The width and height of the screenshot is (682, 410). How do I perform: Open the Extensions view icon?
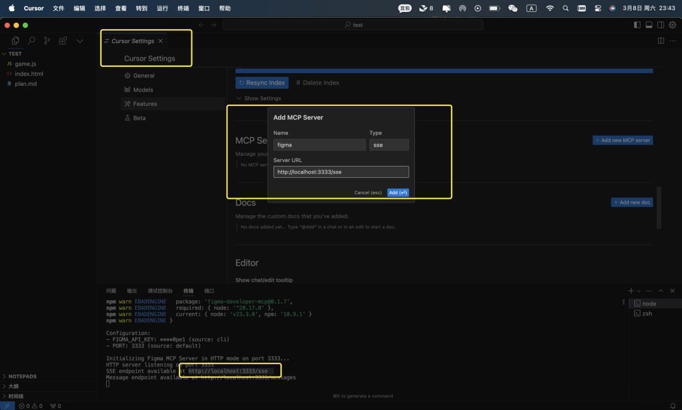(63, 41)
